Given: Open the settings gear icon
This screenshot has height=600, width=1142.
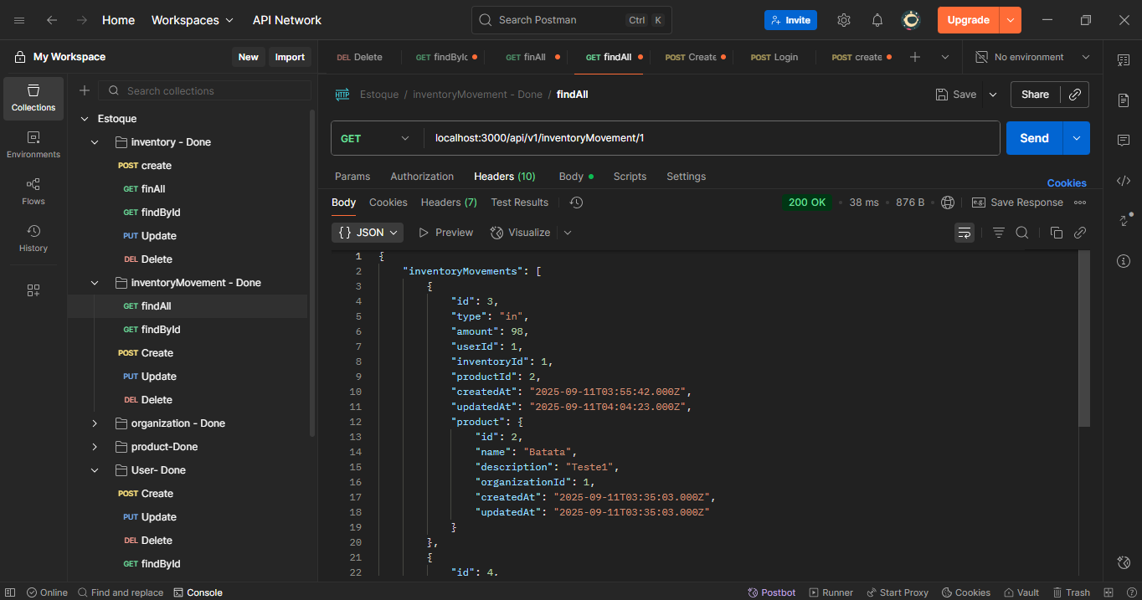Looking at the screenshot, I should point(844,20).
